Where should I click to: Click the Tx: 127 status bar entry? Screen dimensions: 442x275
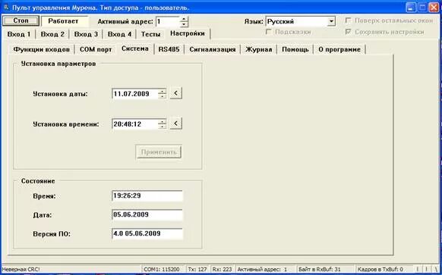[197, 270]
